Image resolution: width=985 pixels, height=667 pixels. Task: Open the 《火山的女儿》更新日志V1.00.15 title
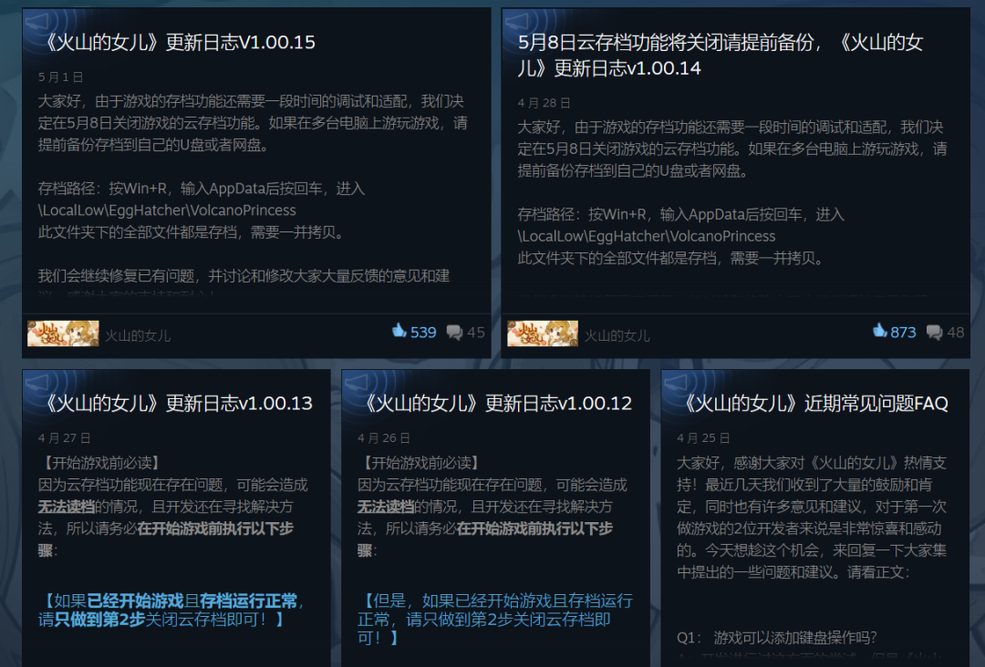point(177,42)
